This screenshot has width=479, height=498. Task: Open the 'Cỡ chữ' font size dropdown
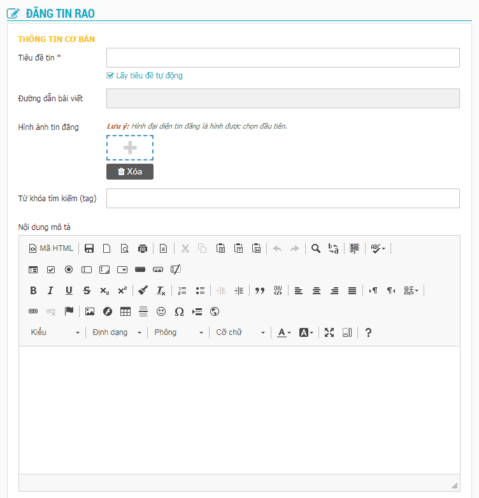pyautogui.click(x=240, y=332)
